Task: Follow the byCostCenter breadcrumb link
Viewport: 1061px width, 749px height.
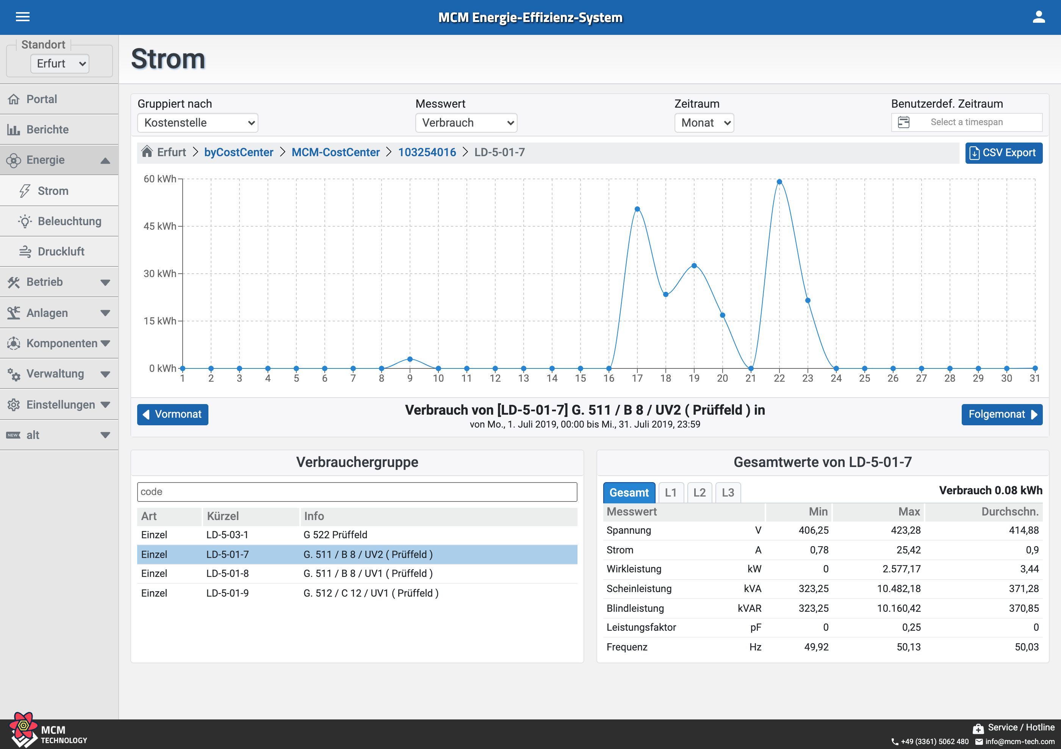Action: coord(238,153)
